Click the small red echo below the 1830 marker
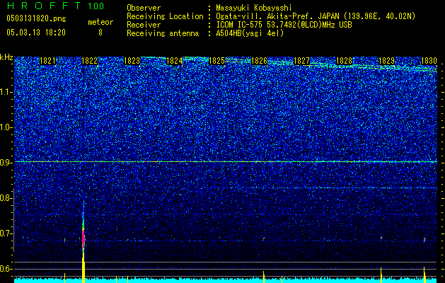The image size is (445, 283). pyautogui.click(x=424, y=240)
